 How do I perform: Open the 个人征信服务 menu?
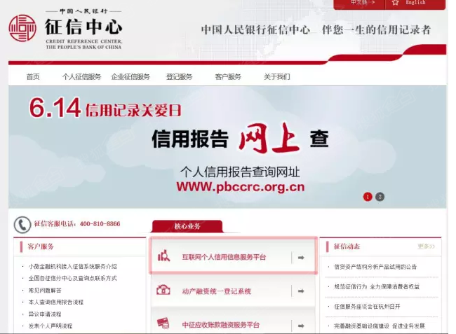[x=81, y=76]
